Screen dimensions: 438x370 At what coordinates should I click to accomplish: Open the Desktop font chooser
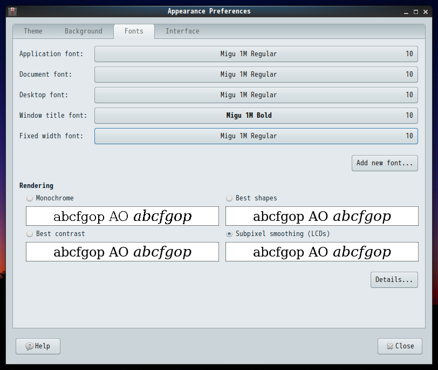pyautogui.click(x=256, y=95)
